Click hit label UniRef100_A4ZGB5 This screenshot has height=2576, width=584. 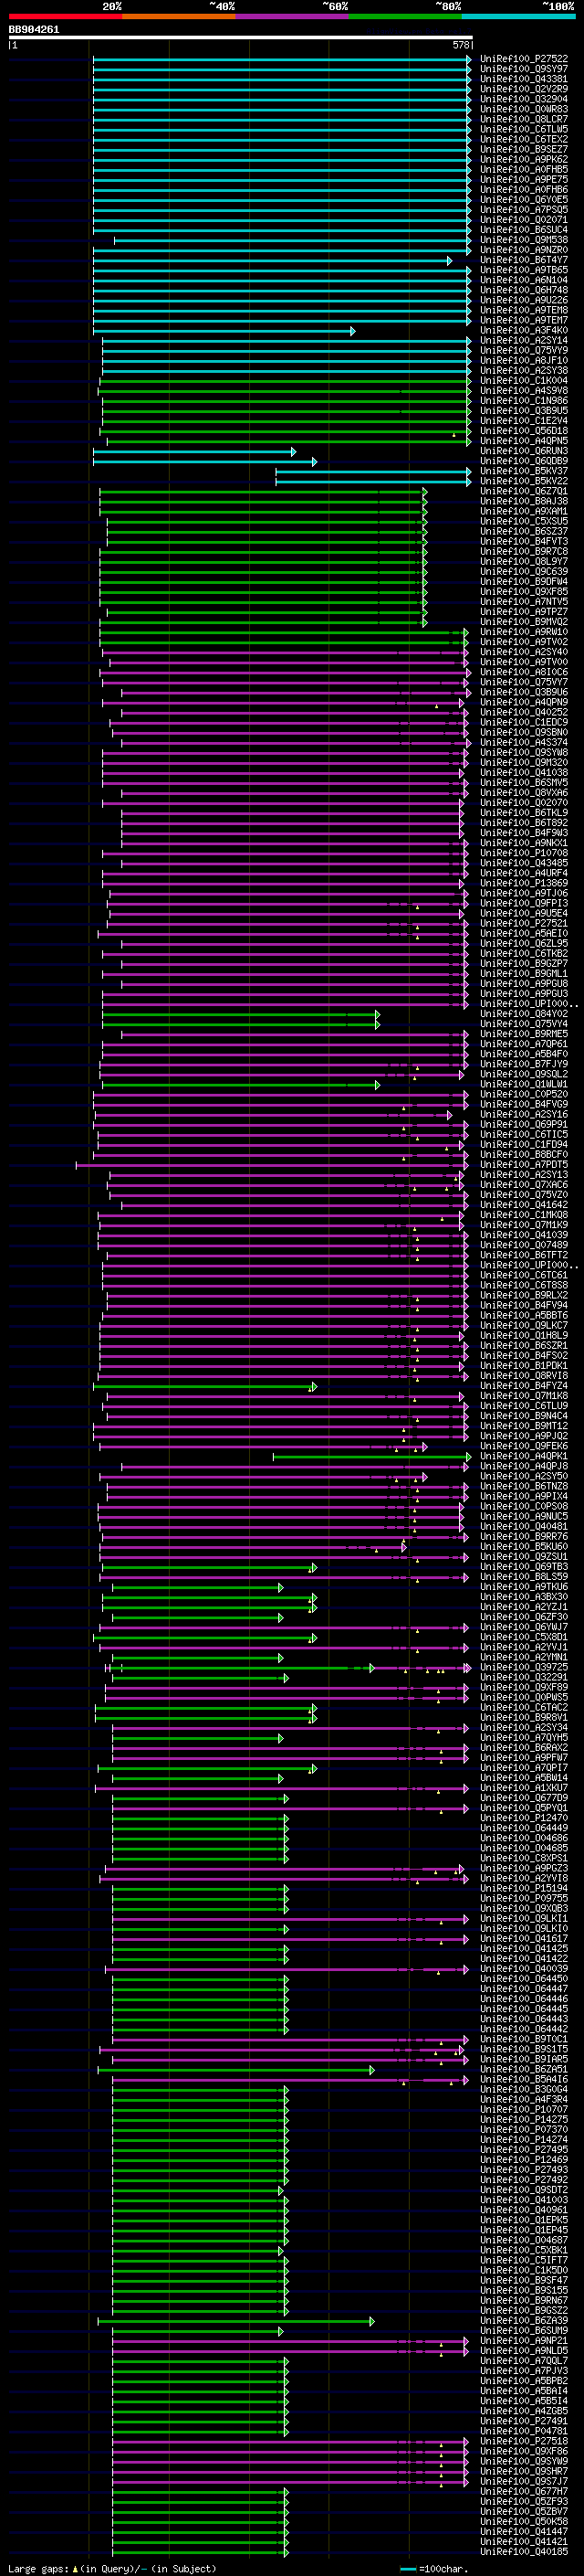(x=524, y=2411)
